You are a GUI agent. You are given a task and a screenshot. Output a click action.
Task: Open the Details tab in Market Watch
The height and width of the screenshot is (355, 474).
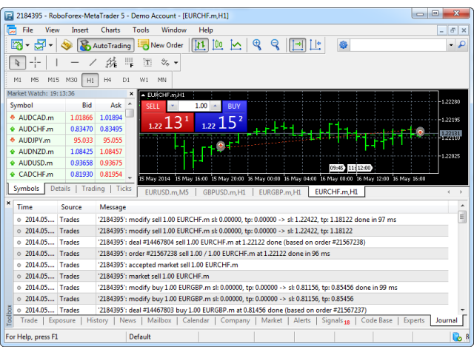[60, 189]
